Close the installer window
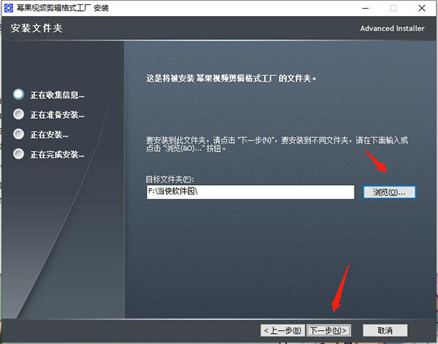Image resolution: width=438 pixels, height=344 pixels. click(422, 8)
